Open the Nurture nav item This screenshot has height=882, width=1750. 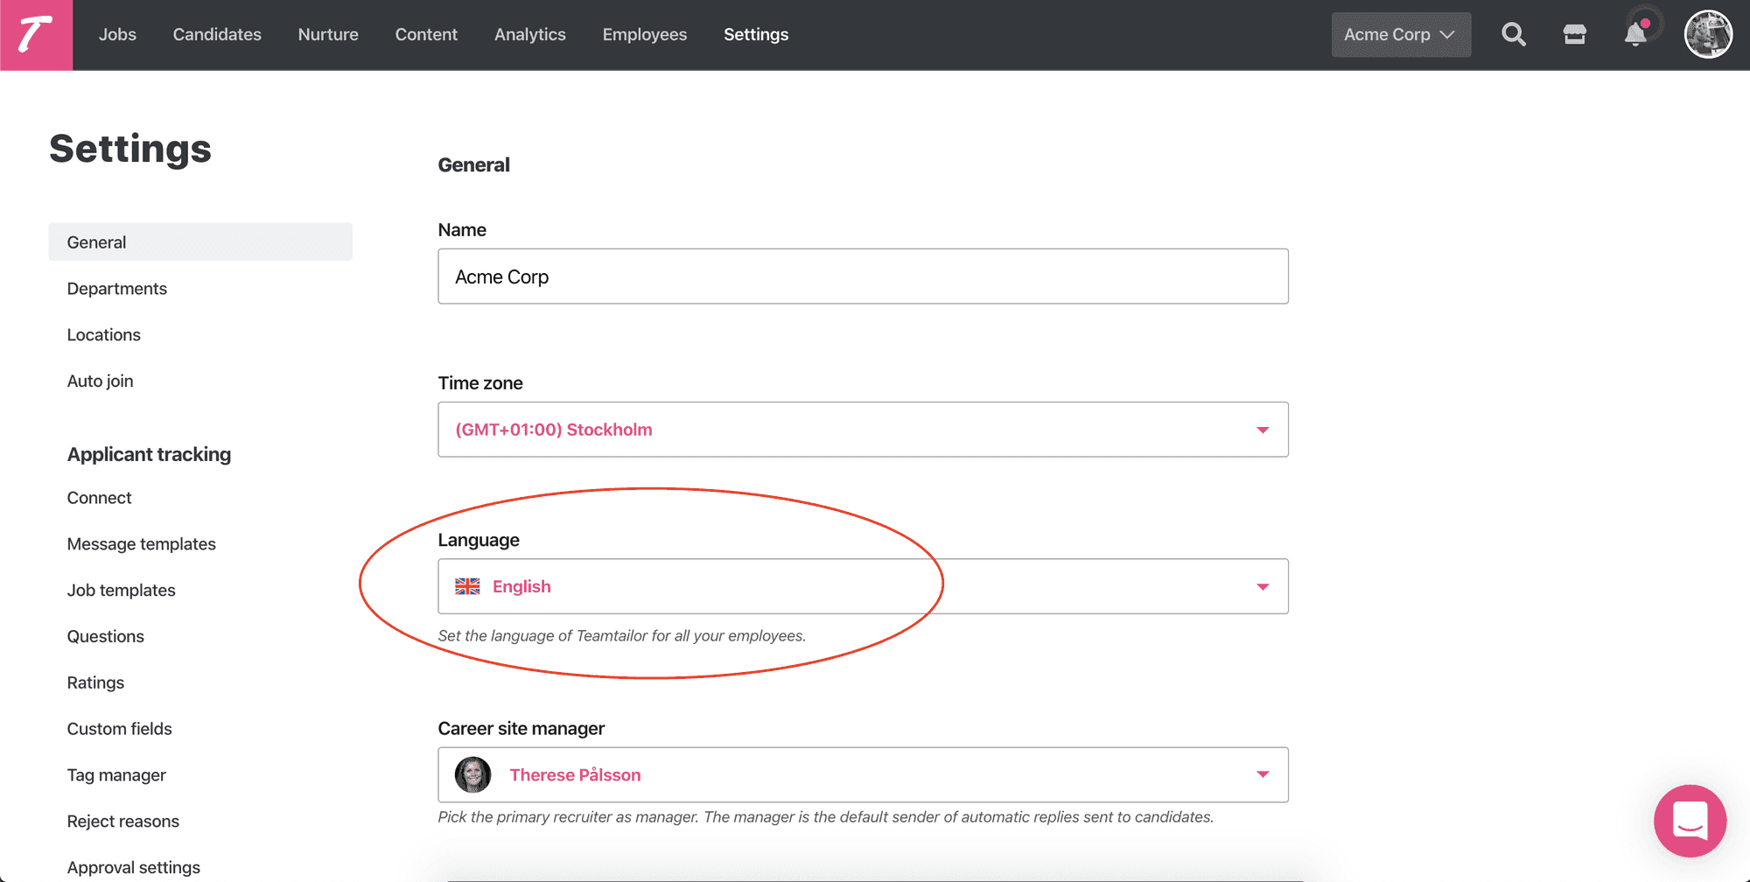(x=328, y=35)
